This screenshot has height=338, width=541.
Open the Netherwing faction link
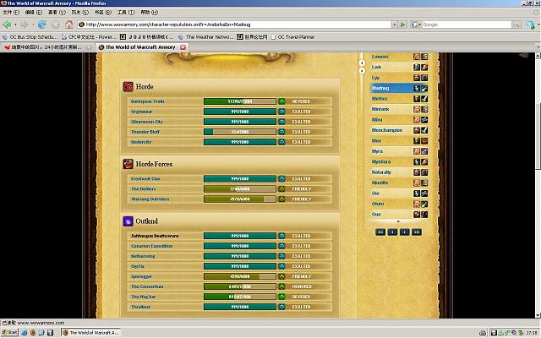143,256
